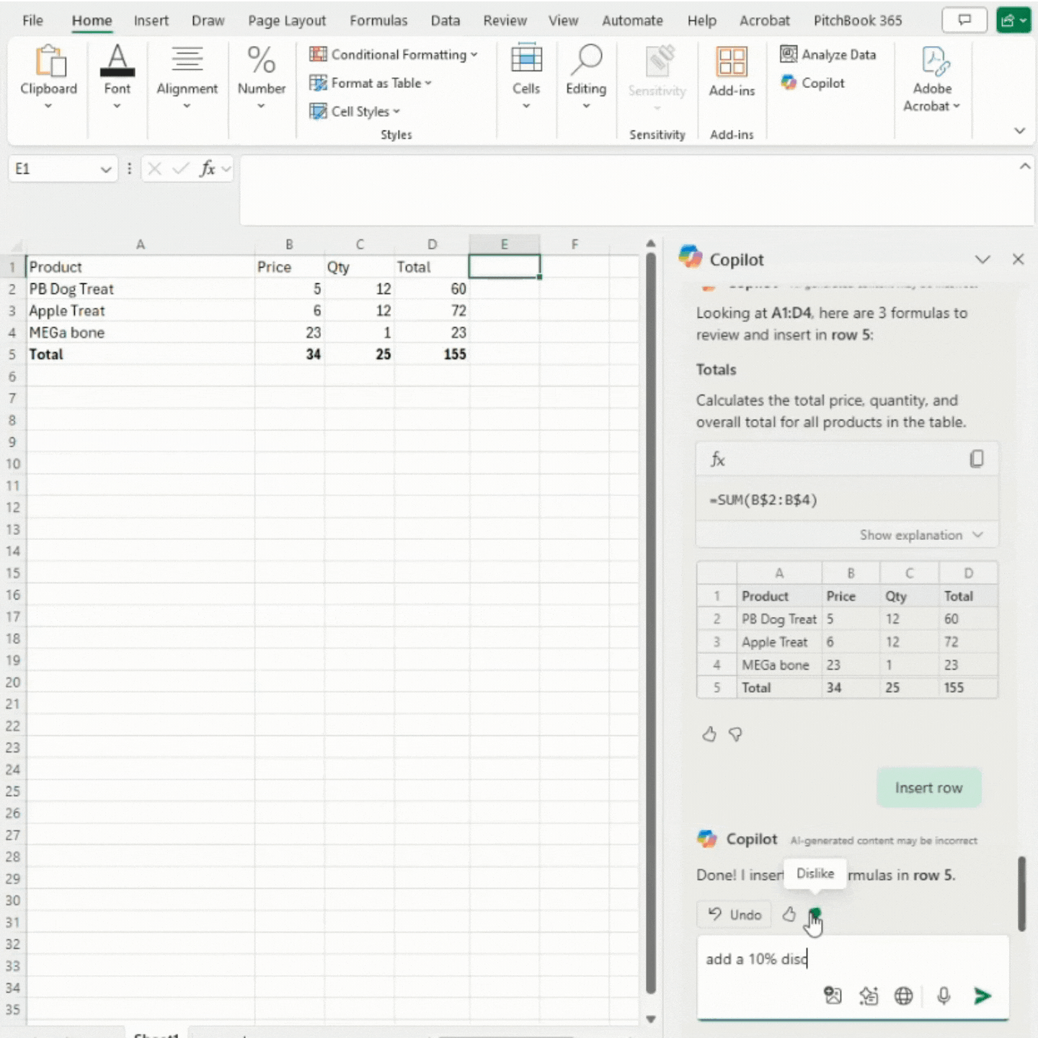This screenshot has width=1038, height=1038.
Task: Select the Product header cell A1
Action: [x=141, y=267]
